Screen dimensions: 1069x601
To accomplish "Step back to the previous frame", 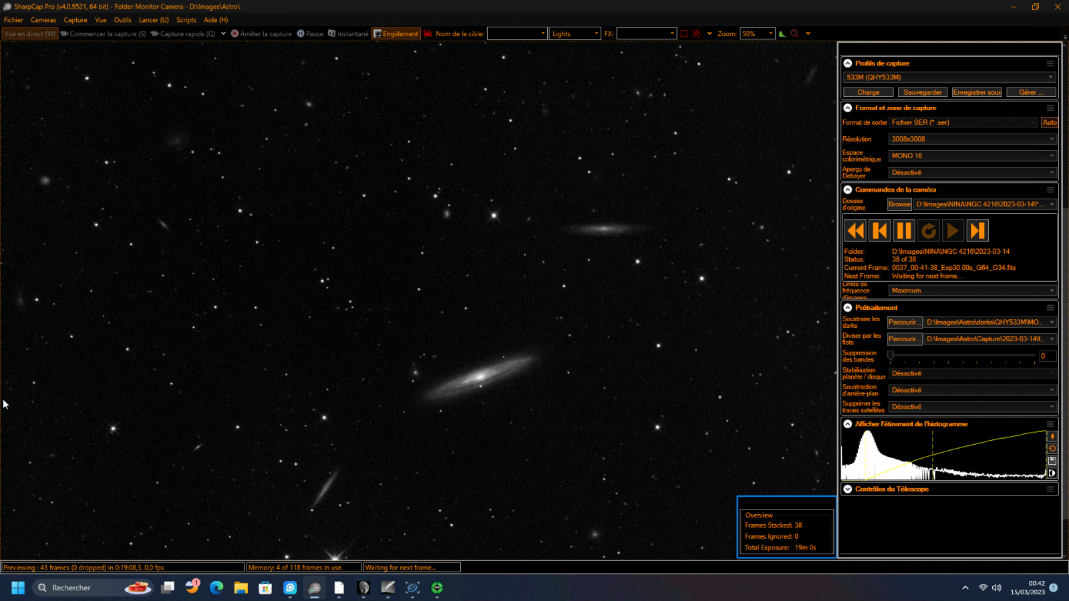I will coord(880,230).
